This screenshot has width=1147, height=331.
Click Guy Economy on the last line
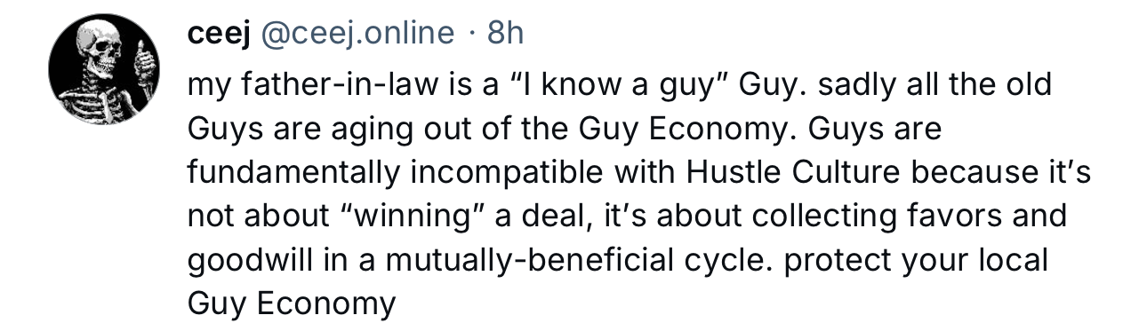(291, 304)
